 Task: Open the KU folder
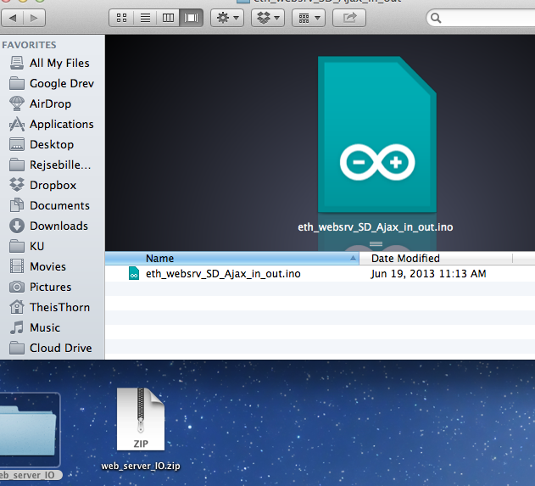click(x=27, y=246)
